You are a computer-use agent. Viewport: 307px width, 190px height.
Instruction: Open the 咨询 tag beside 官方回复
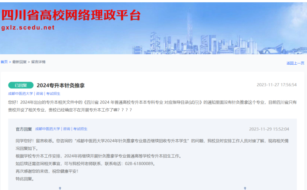coord(67,129)
